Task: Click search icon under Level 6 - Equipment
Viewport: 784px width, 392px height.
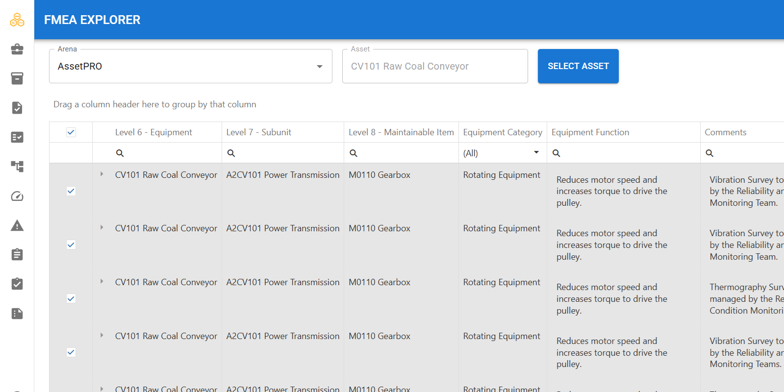Action: (120, 153)
